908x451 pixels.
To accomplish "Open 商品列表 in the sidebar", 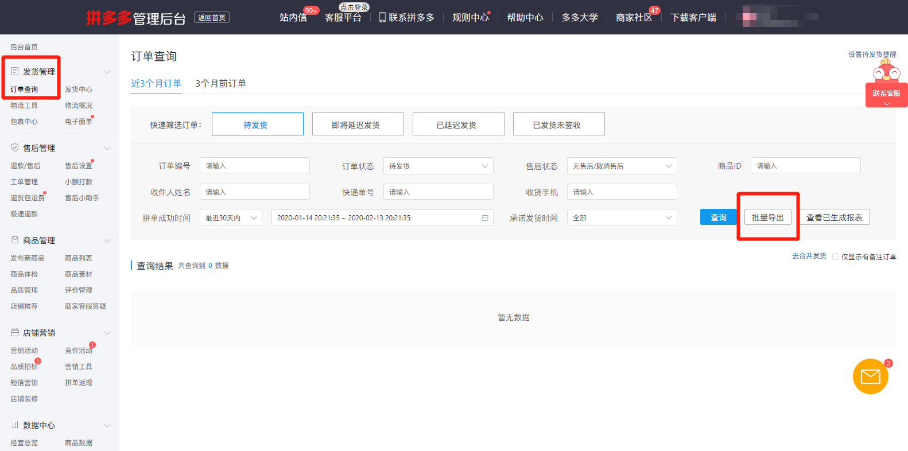I will point(79,258).
